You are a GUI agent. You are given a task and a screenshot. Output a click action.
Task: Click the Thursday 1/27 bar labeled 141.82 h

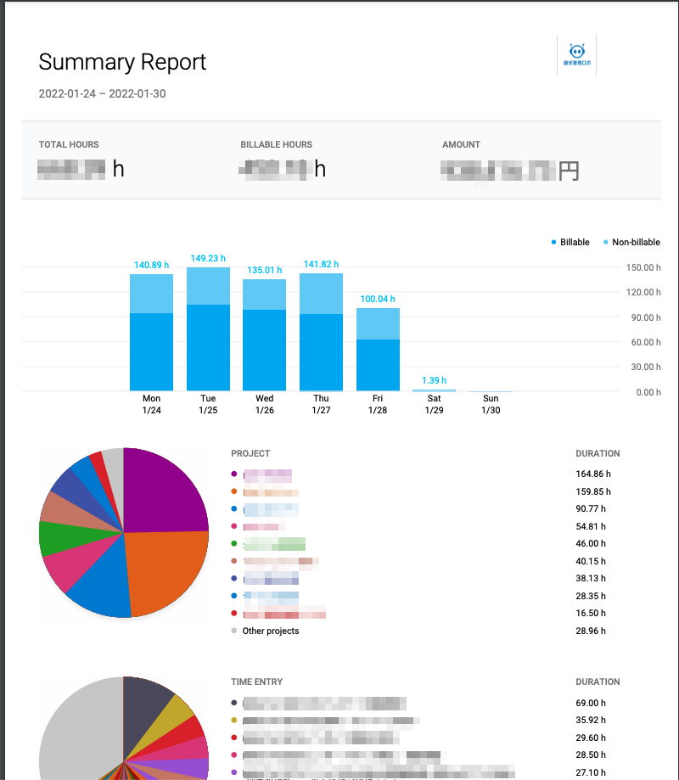tap(321, 332)
